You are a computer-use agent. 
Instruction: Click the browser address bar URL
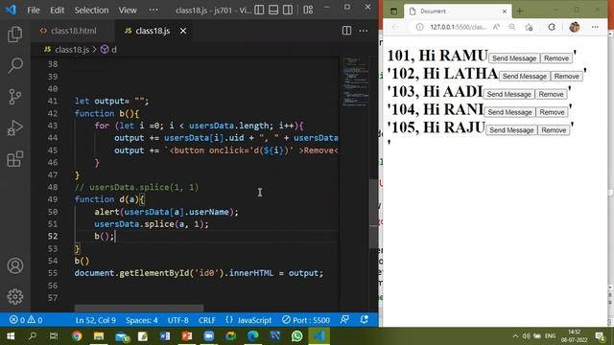(x=458, y=27)
